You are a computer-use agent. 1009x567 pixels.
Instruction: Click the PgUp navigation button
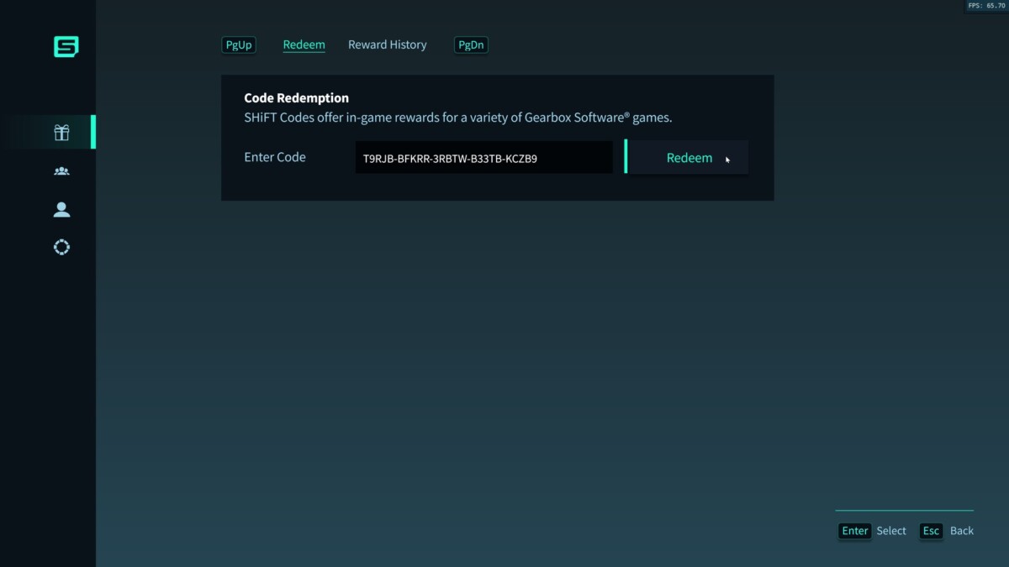coord(238,45)
